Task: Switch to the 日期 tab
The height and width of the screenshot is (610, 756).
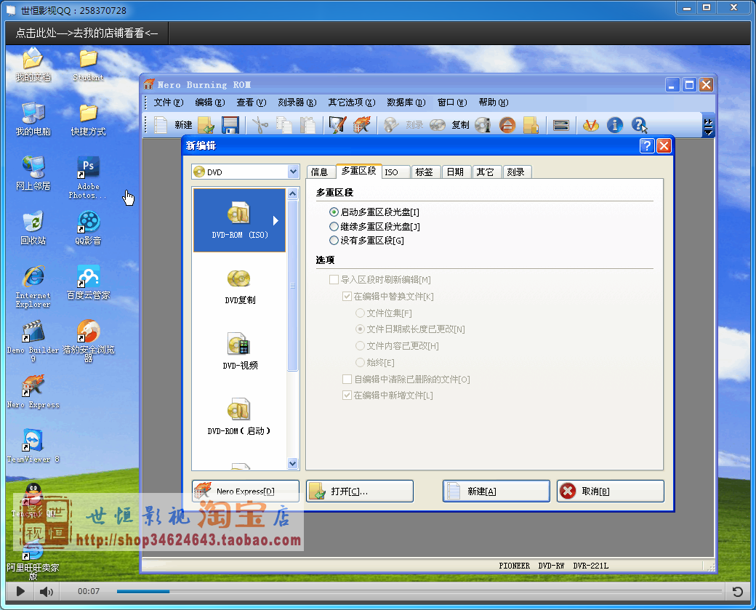Action: pyautogui.click(x=455, y=172)
